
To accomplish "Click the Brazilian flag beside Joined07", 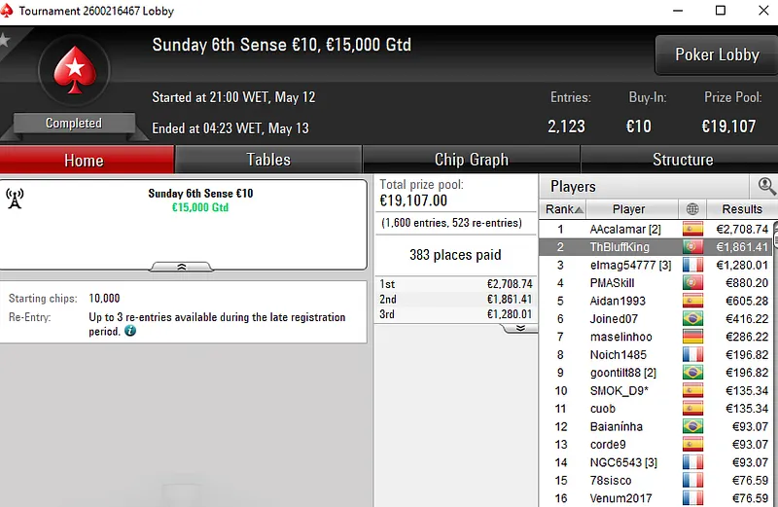I will (692, 318).
